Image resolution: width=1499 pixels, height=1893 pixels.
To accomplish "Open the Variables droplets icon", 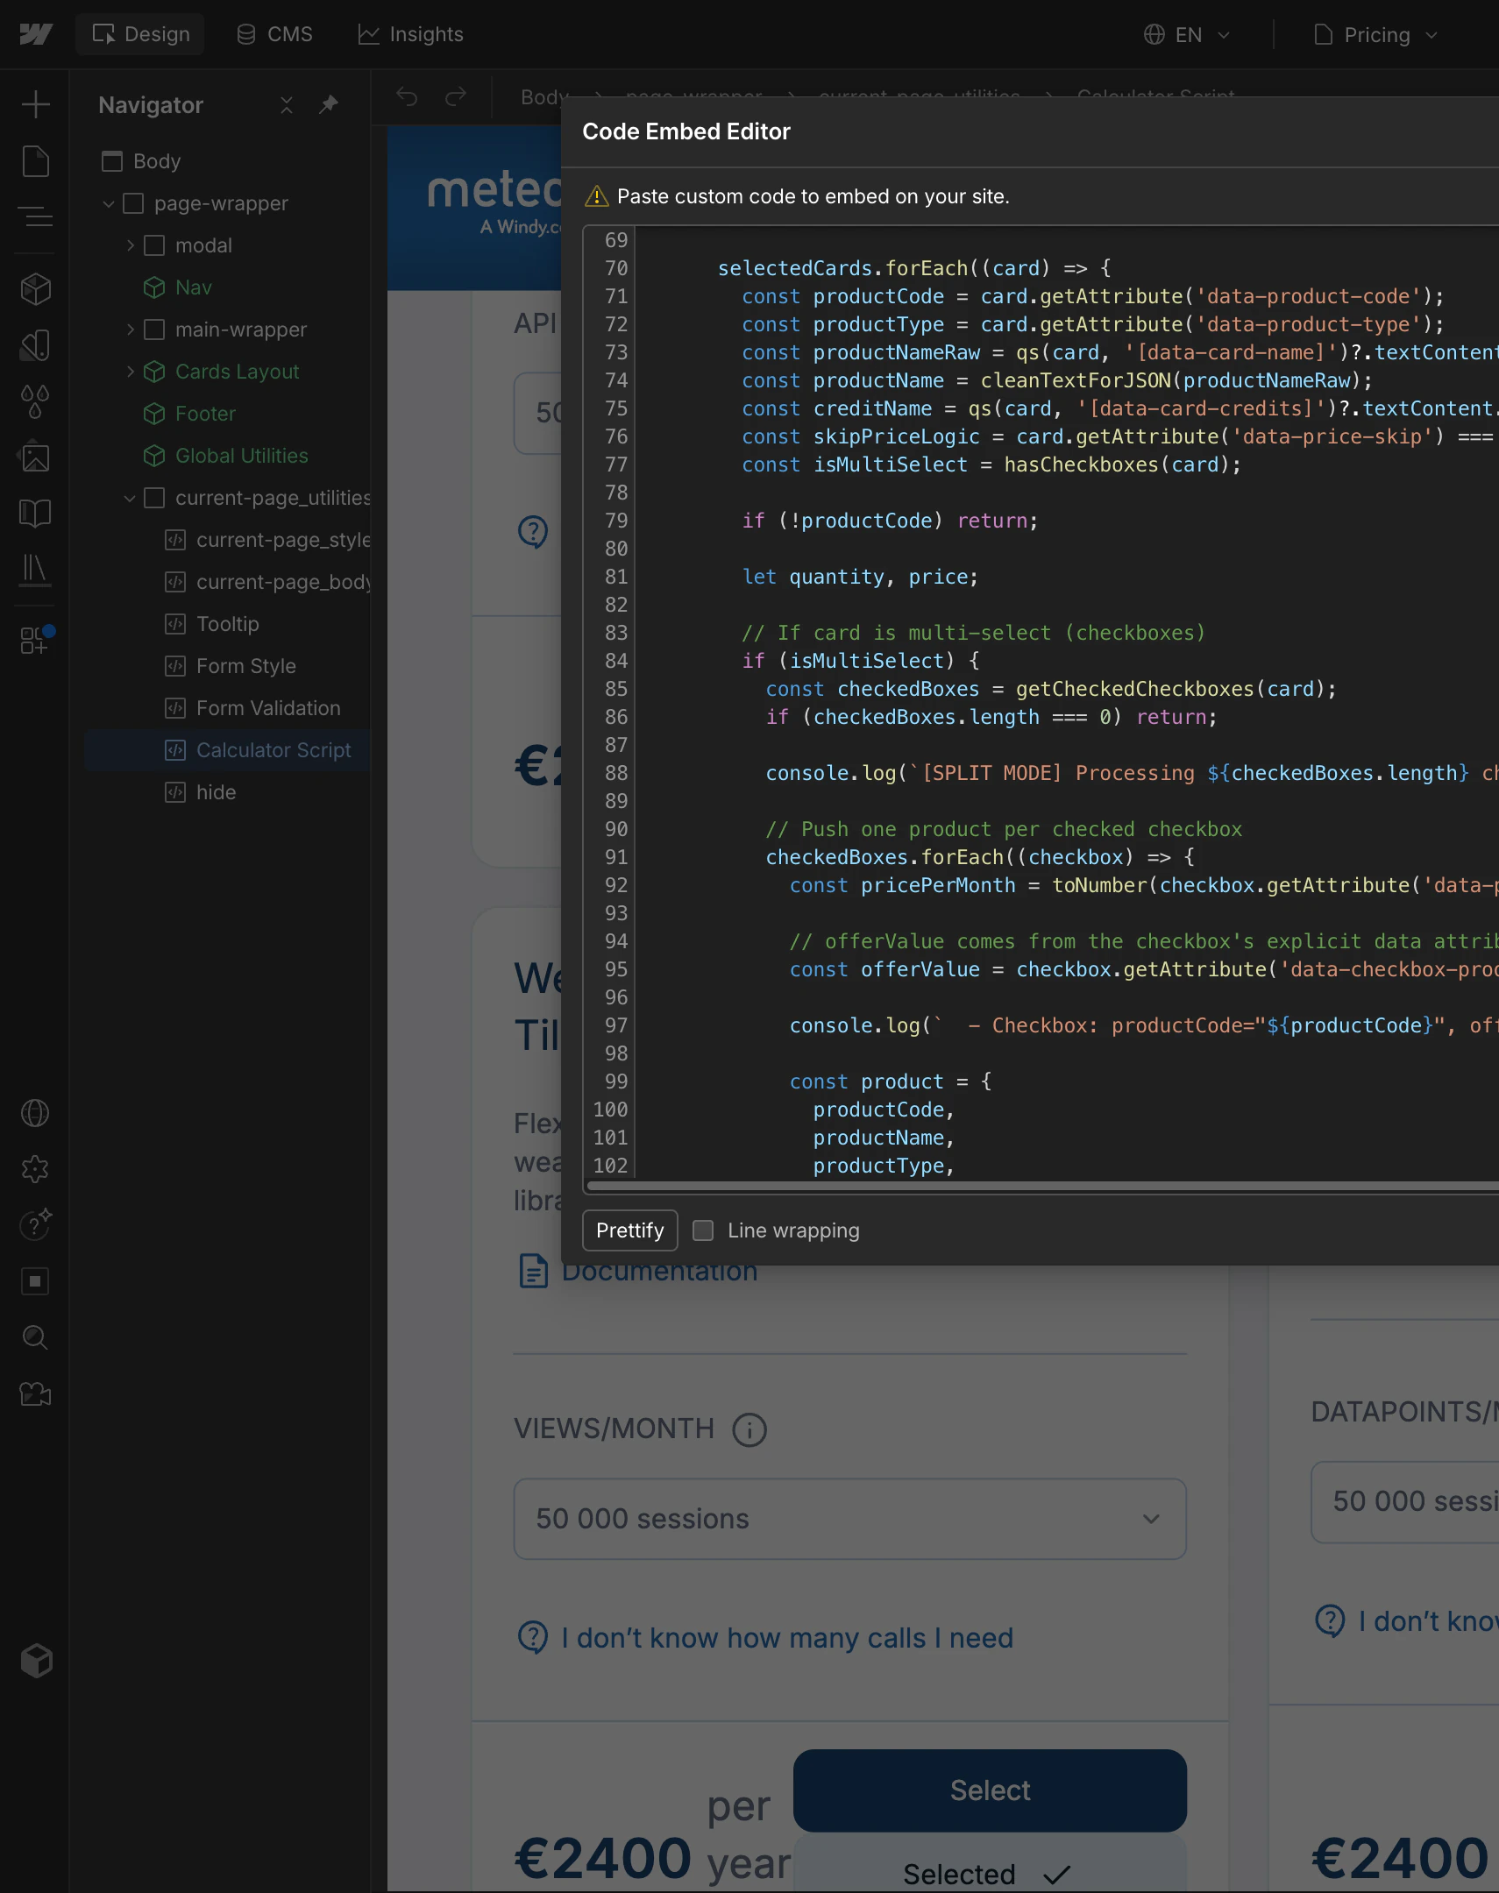I will point(35,401).
